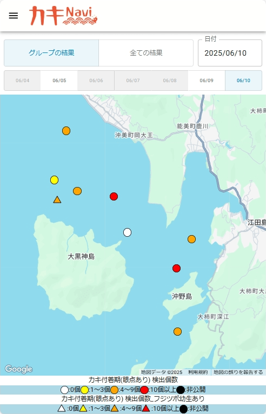Click the red marker near 沖野島
Viewport: 266px width, 414px height.
(176, 268)
